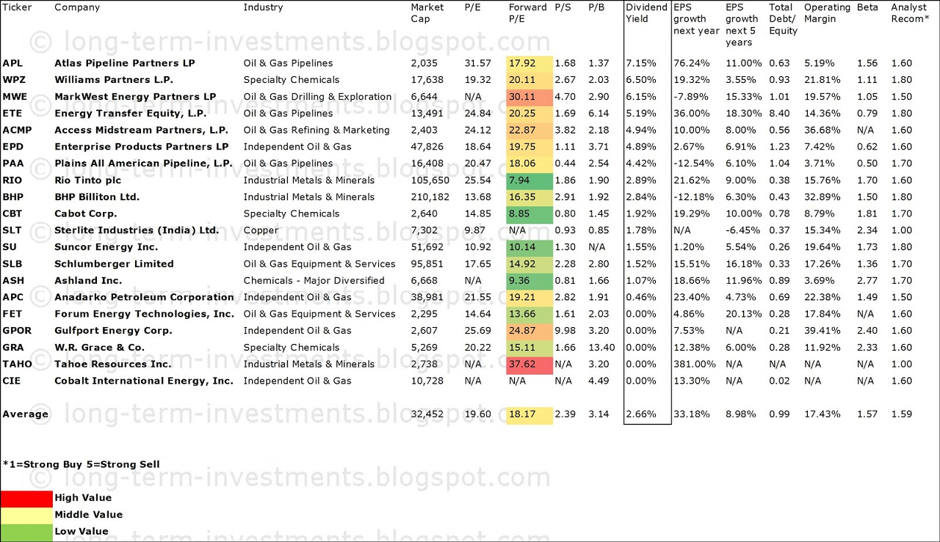Click average market cap 32,452

click(x=427, y=414)
